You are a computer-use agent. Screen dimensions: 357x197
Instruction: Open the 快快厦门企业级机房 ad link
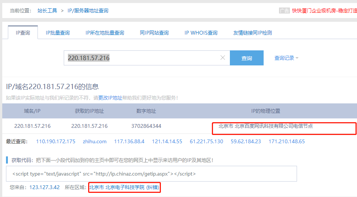click(324, 11)
